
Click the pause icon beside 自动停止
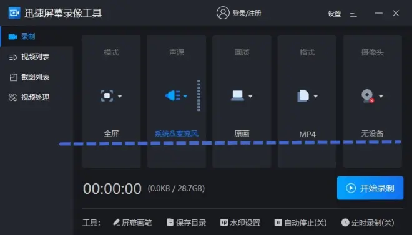click(x=278, y=223)
